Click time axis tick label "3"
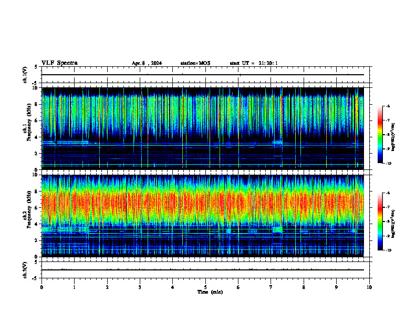This screenshot has height=322, width=416. click(140, 287)
